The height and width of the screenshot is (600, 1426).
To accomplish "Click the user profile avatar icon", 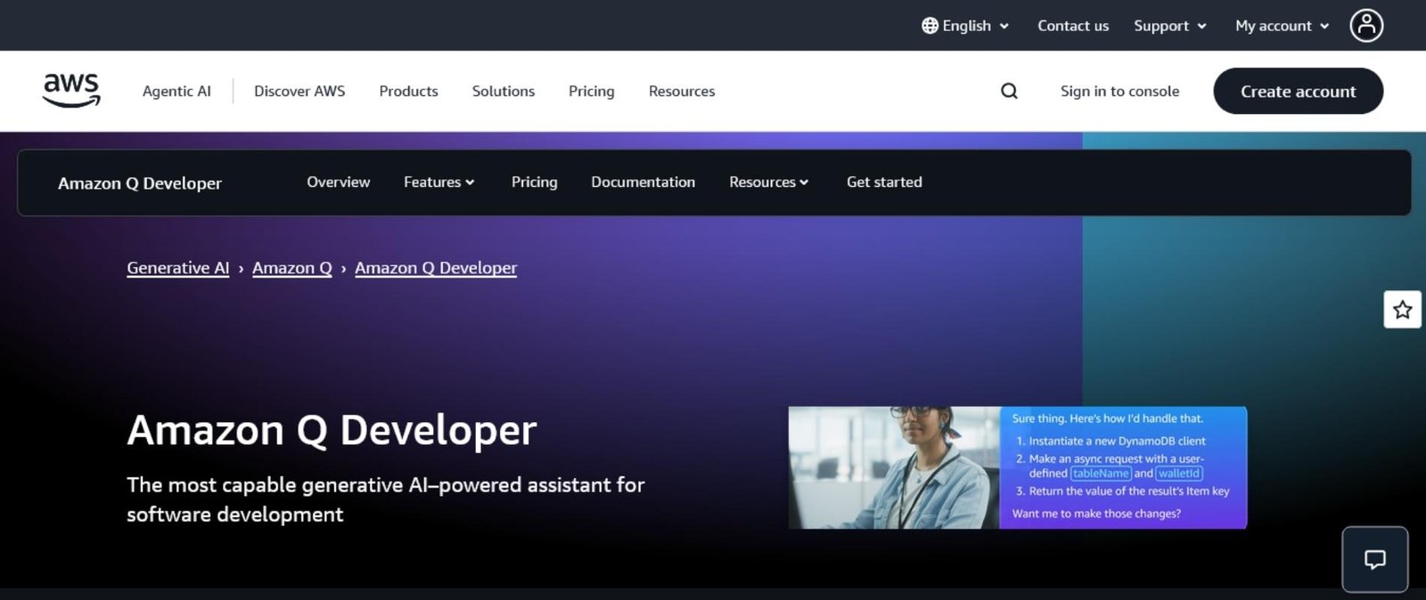I will click(1366, 26).
